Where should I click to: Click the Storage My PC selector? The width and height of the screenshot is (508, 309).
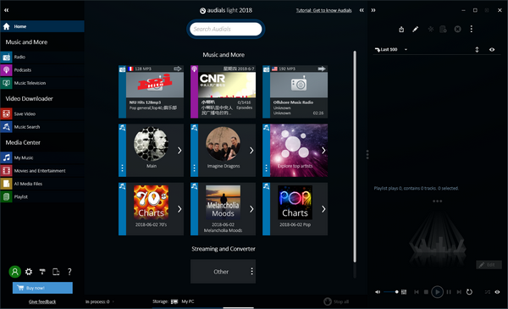point(174,301)
